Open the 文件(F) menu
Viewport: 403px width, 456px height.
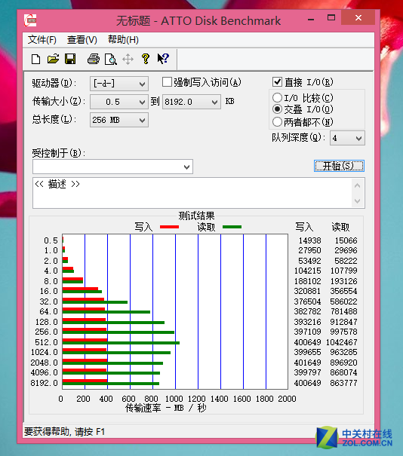(42, 40)
